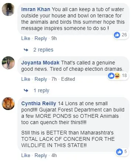Open the Joyanta Modak name link
Image resolution: width=139 pixels, height=163 pixels.
(40, 63)
